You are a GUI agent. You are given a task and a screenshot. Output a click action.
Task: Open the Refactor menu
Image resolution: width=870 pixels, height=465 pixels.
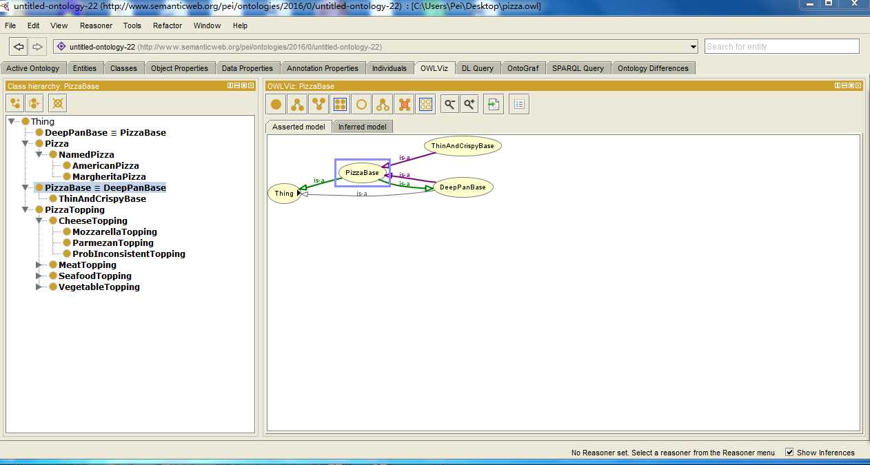click(168, 25)
